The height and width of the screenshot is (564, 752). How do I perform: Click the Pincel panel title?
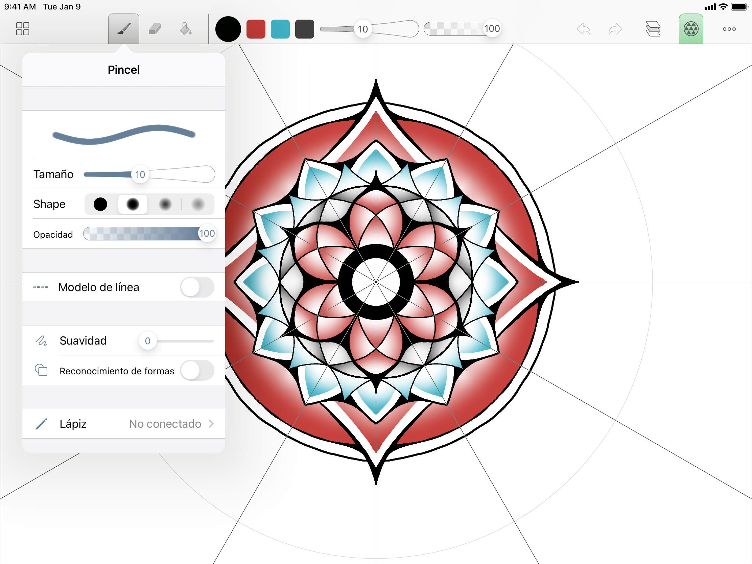124,70
